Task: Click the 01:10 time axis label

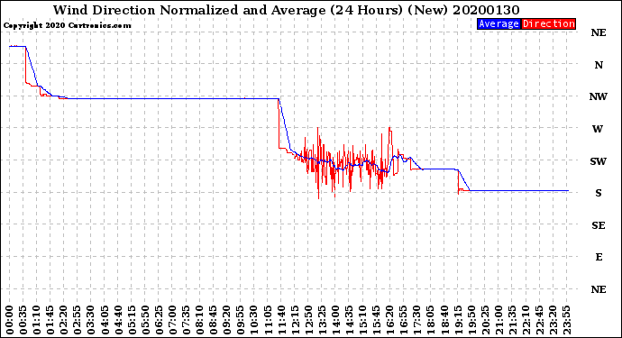Action: [37, 320]
